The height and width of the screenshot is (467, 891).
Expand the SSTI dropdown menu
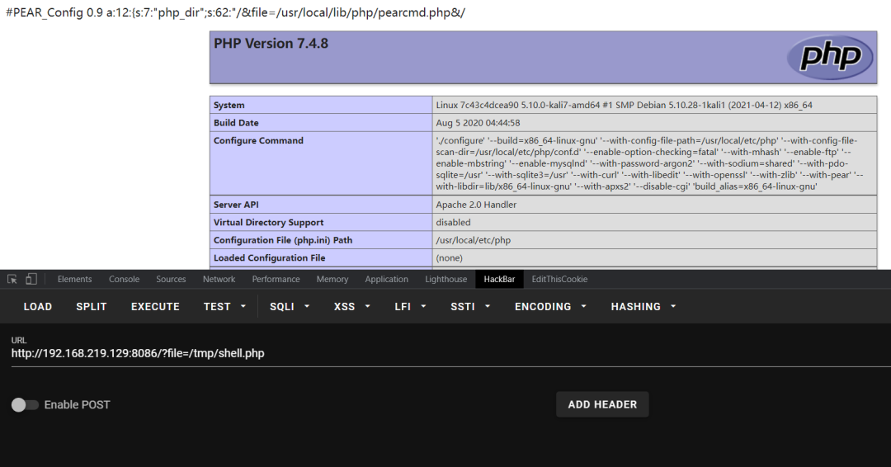(x=470, y=306)
